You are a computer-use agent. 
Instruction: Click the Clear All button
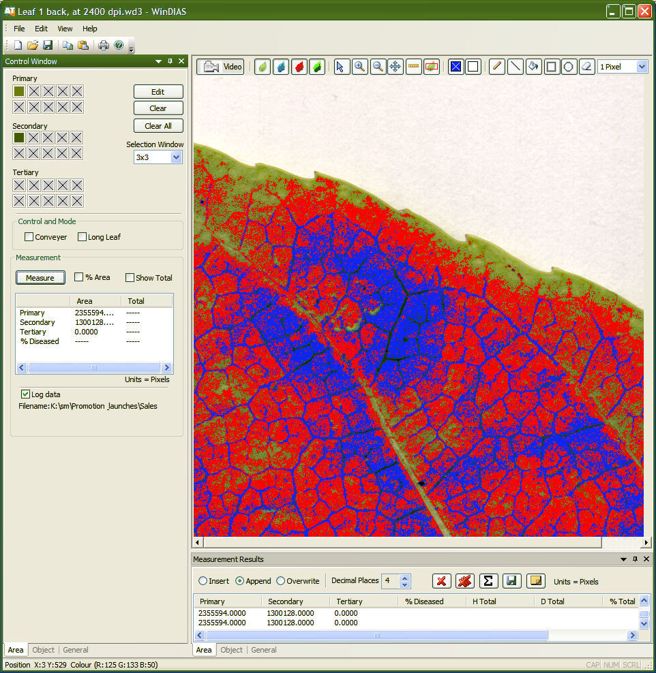point(158,125)
